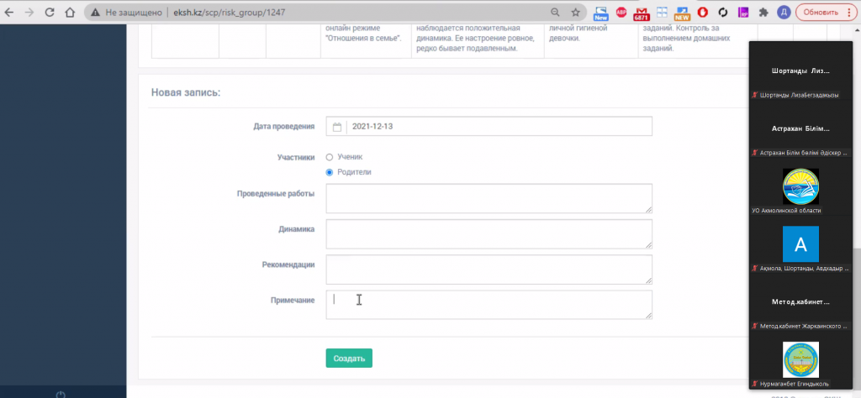Image resolution: width=861 pixels, height=398 pixels.
Task: Select the Ученик radio button
Action: [x=330, y=157]
